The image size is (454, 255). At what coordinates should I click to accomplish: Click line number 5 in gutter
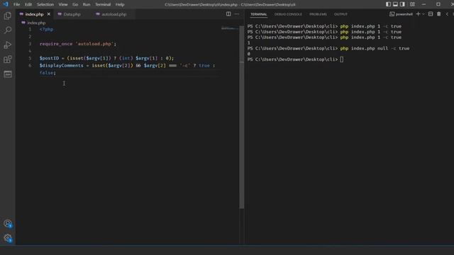click(x=30, y=58)
